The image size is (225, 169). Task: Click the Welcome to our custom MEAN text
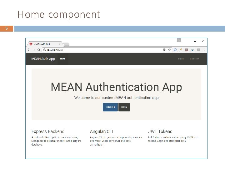pyautogui.click(x=116, y=98)
